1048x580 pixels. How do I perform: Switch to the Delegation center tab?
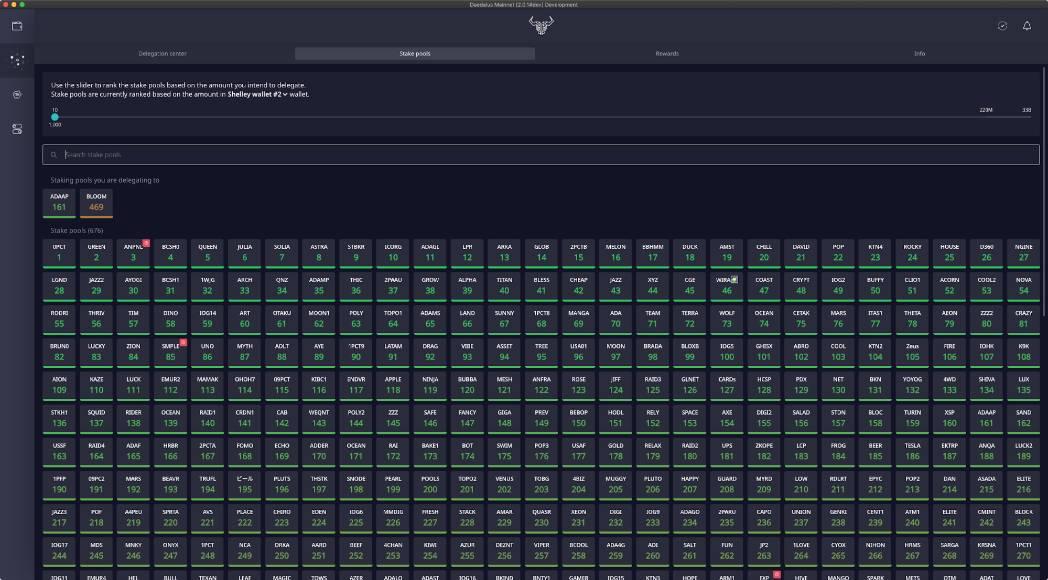(x=162, y=53)
